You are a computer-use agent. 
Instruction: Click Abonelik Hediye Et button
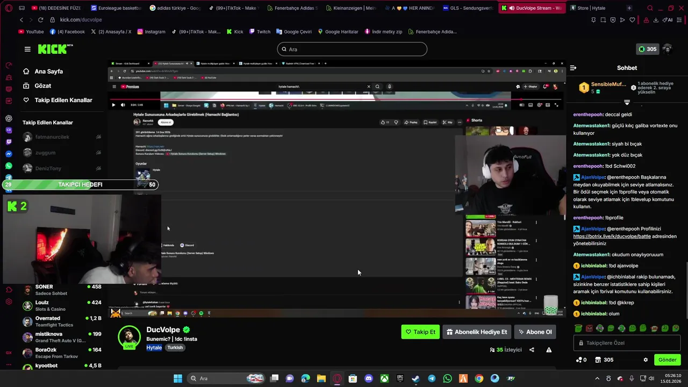[477, 332]
